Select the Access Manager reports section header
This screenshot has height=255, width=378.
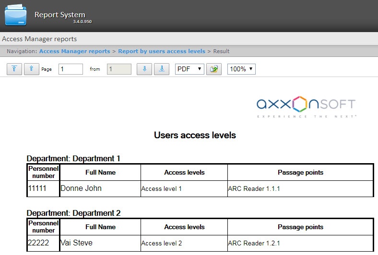[x=39, y=39]
